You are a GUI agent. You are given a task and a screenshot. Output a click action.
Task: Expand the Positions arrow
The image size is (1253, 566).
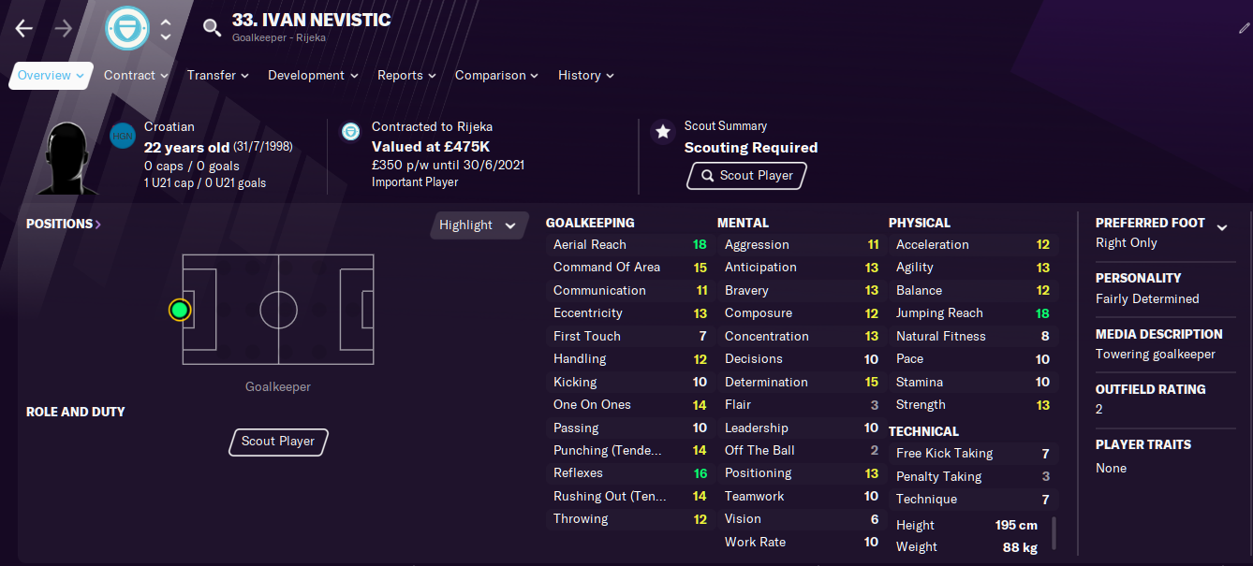point(97,225)
